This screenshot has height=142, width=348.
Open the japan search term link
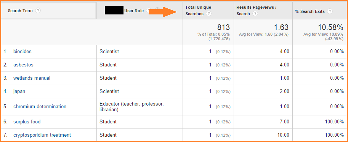[19, 92]
